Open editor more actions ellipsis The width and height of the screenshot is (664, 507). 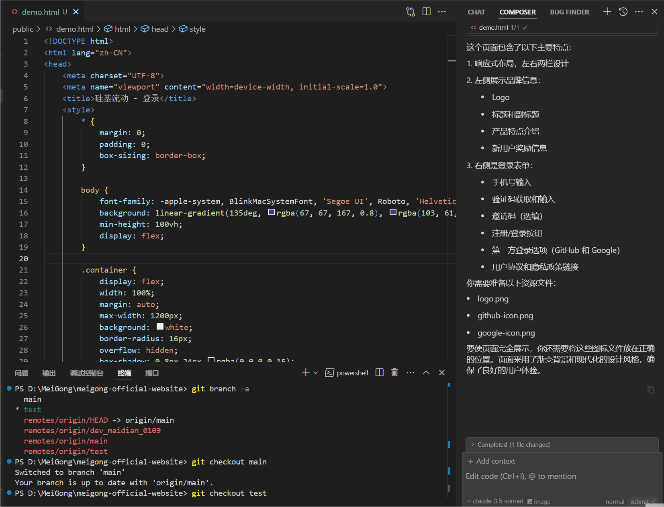[x=442, y=12]
